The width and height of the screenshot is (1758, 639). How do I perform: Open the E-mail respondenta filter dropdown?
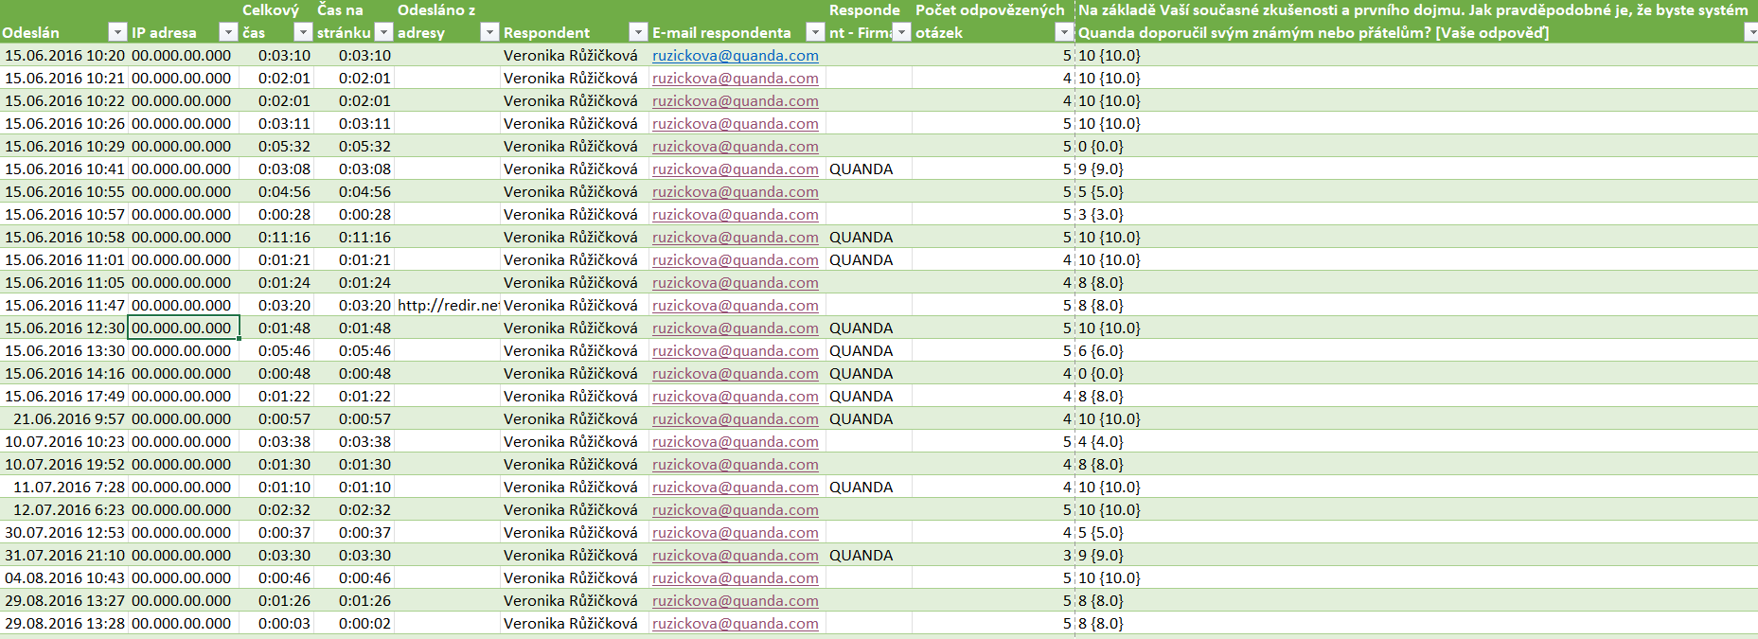point(815,32)
